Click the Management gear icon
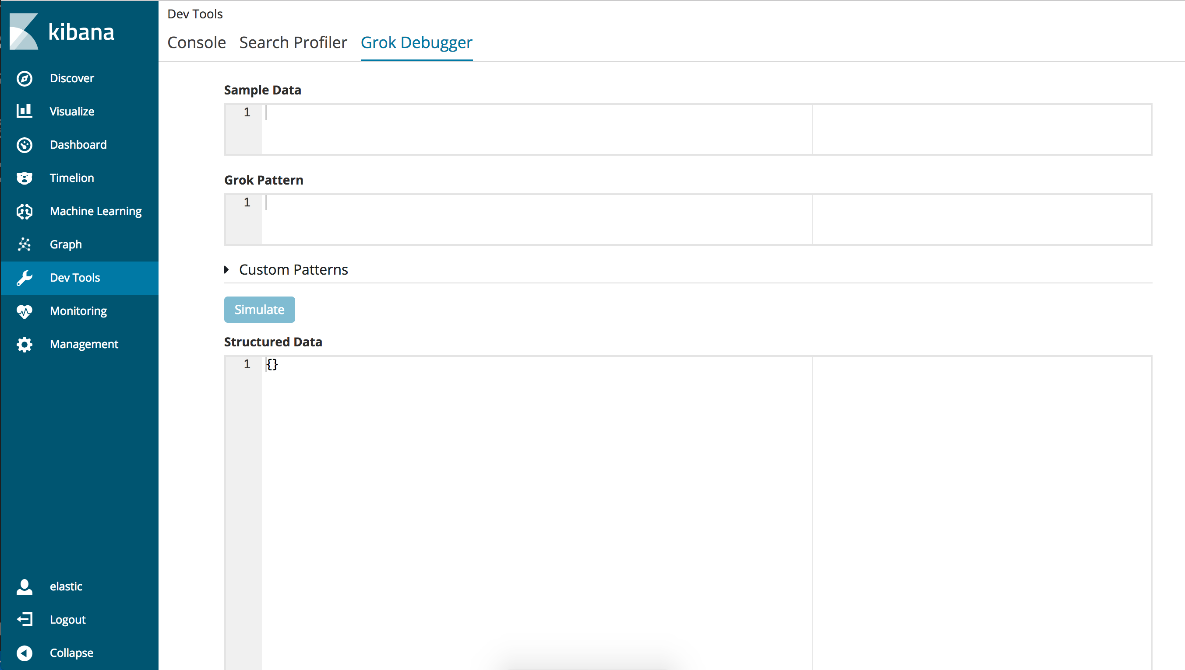1185x670 pixels. pyautogui.click(x=25, y=344)
